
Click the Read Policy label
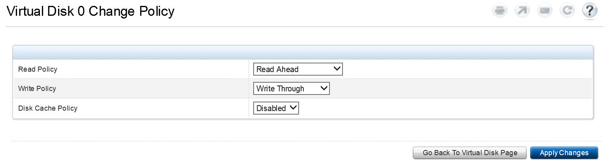pos(38,69)
